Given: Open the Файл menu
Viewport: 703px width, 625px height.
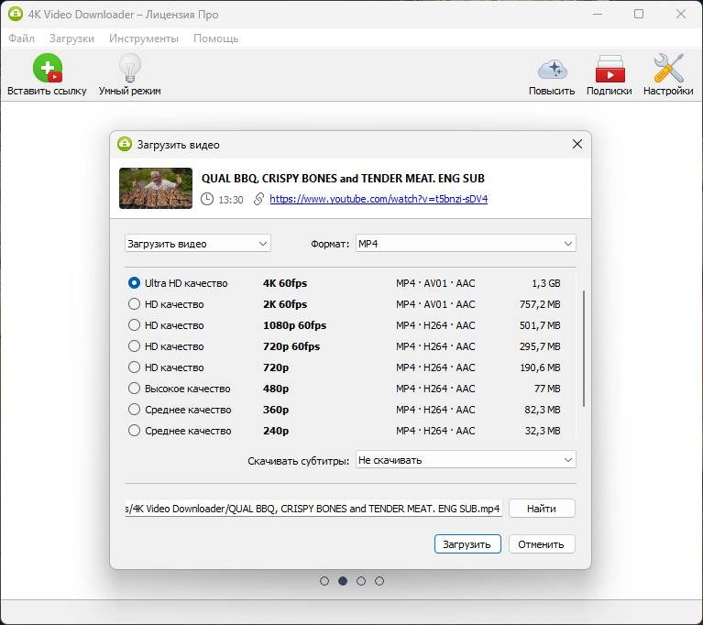Looking at the screenshot, I should (x=21, y=38).
